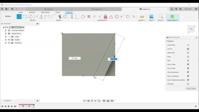Open the Create dropdown menu
This screenshot has width=199, height=112.
pyautogui.click(x=33, y=20)
